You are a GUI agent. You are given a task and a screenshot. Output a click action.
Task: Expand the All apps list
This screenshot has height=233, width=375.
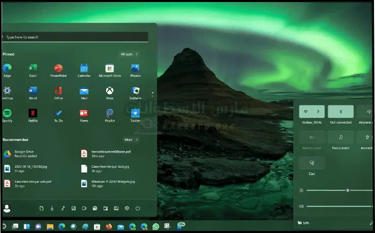(129, 54)
